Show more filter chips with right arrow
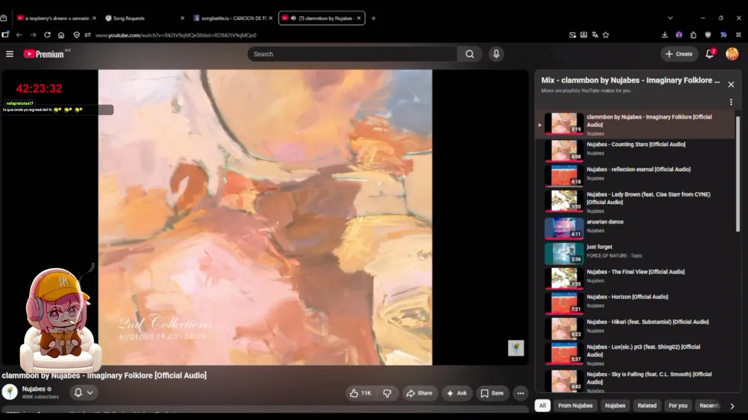Viewport: 748px width, 420px height. click(732, 406)
